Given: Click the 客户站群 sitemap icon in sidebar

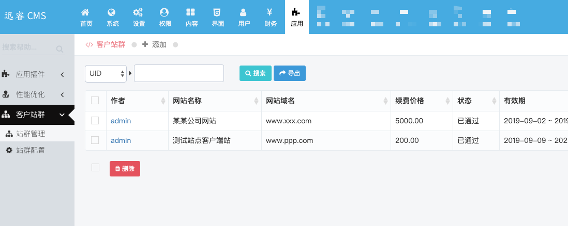Looking at the screenshot, I should 6,115.
